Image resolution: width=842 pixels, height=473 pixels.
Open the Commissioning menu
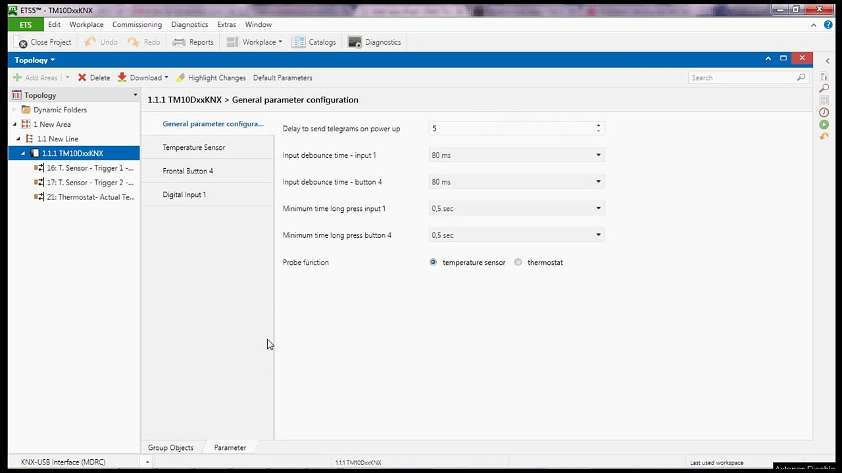137,24
